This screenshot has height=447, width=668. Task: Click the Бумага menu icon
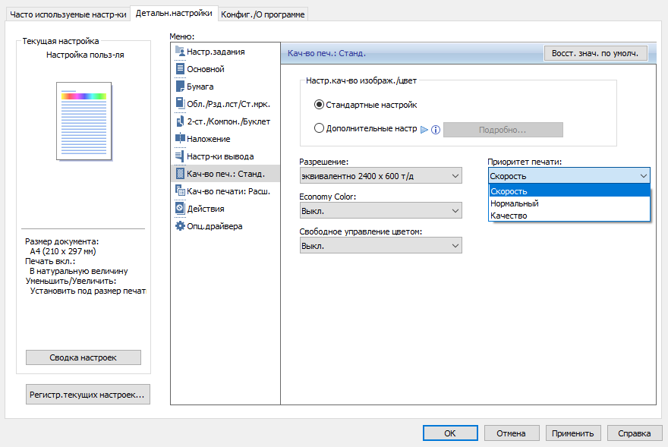(180, 87)
